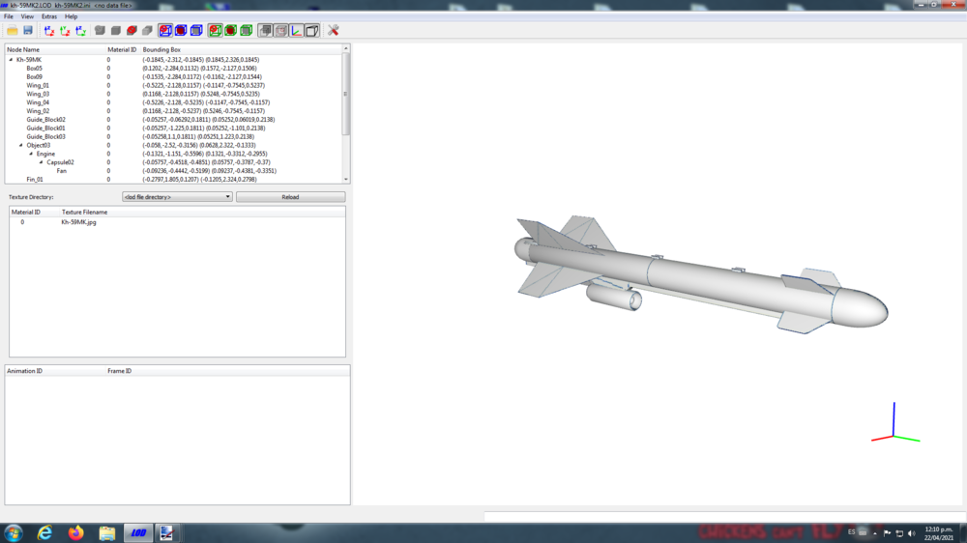
Task: Launch Firefox from the taskbar
Action: point(75,533)
